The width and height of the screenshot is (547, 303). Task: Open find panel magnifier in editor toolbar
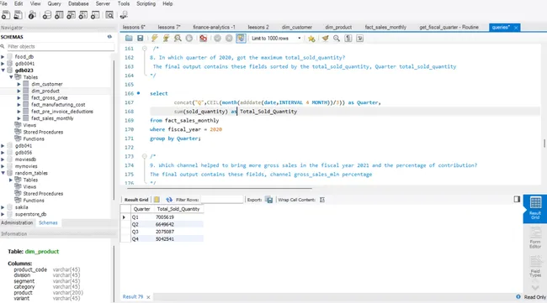[337, 39]
